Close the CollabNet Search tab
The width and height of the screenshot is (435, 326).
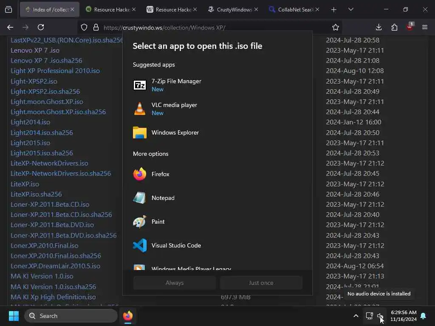click(317, 9)
